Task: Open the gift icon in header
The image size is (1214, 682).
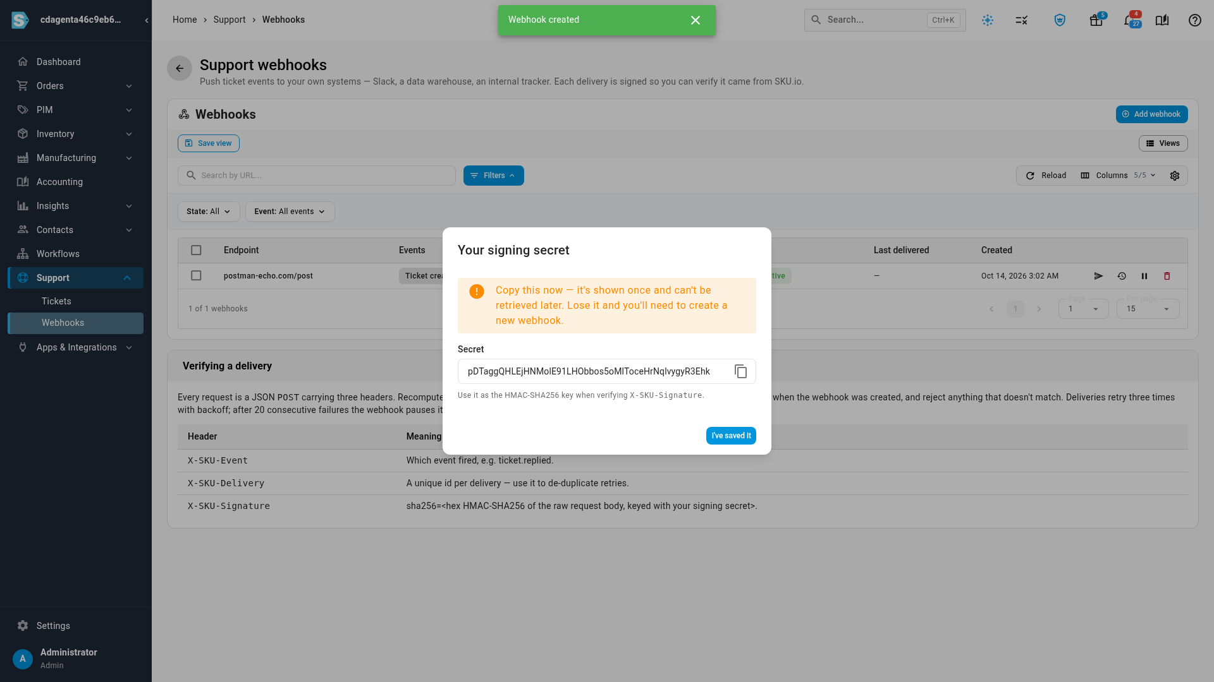Action: 1096,20
